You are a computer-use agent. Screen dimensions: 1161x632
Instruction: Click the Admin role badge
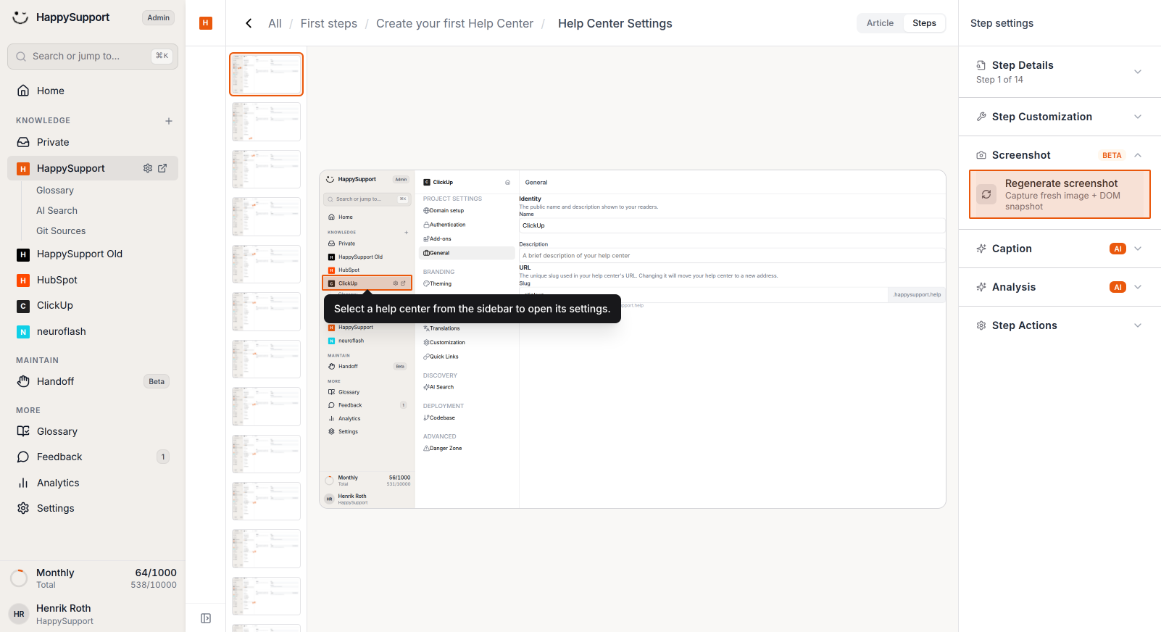click(158, 18)
